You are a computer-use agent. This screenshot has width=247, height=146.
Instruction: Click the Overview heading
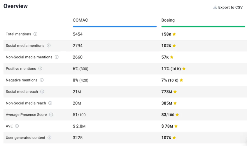(15, 6)
